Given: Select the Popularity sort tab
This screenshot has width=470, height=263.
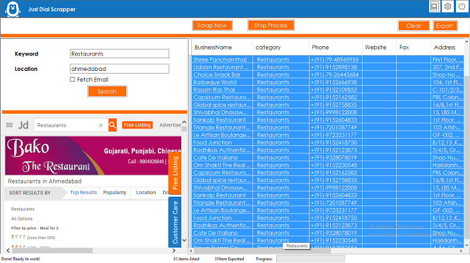Looking at the screenshot, I should tap(115, 193).
